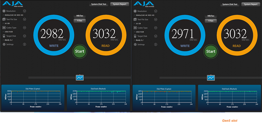Click the Test File Size icon in the D:/ window

click(4, 19)
